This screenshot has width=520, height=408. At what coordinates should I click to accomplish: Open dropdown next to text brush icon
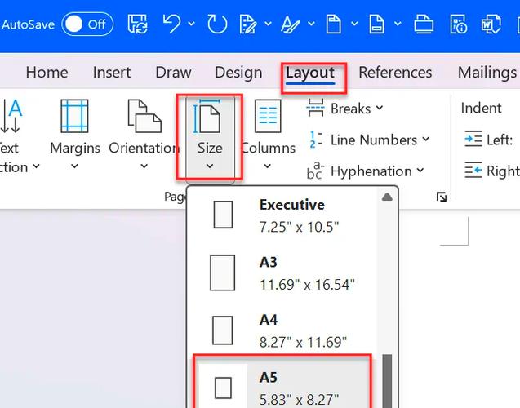tap(311, 24)
